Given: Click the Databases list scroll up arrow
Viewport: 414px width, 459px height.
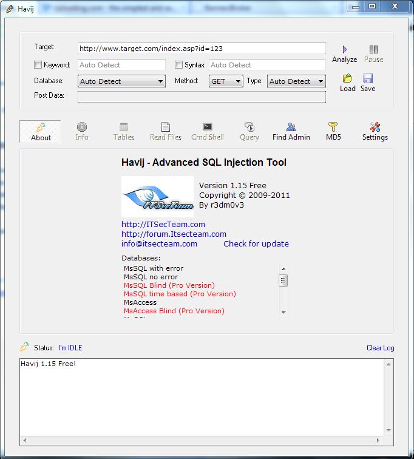Looking at the screenshot, I should click(x=283, y=269).
